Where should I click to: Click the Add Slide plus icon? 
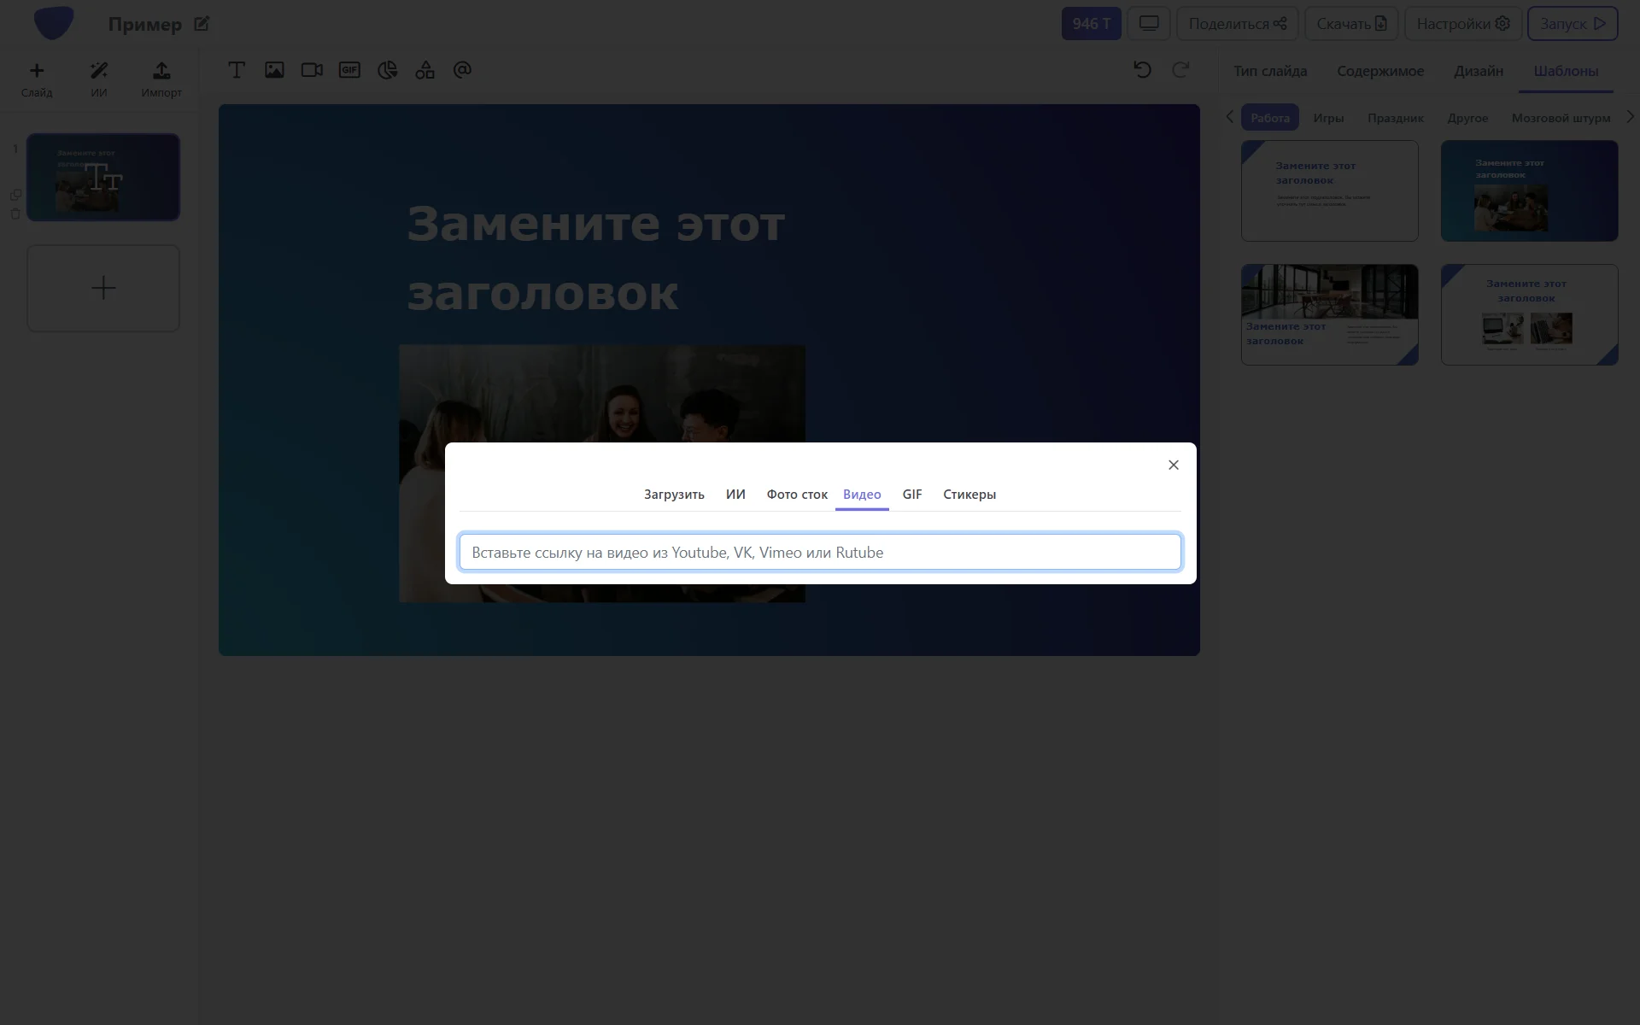coord(37,71)
